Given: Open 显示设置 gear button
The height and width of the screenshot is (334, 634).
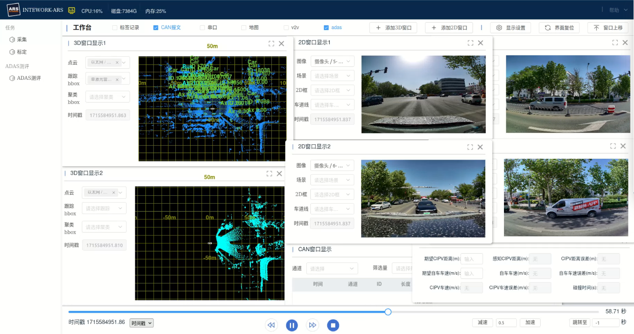Looking at the screenshot, I should [510, 28].
